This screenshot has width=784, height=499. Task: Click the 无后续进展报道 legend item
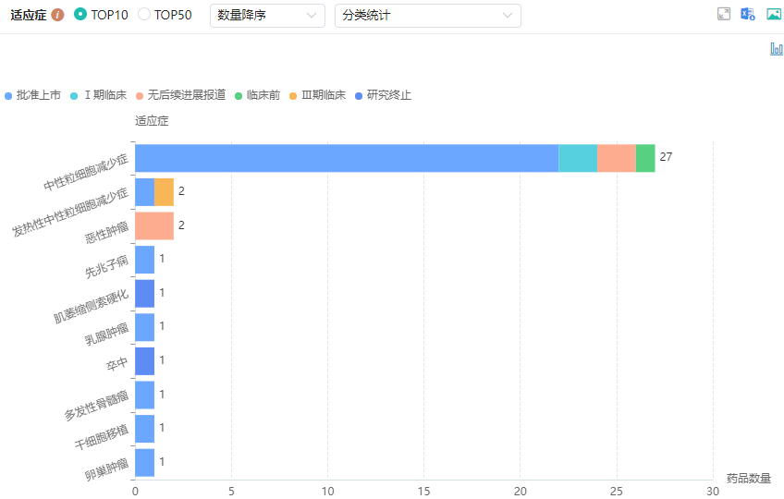pyautogui.click(x=186, y=95)
